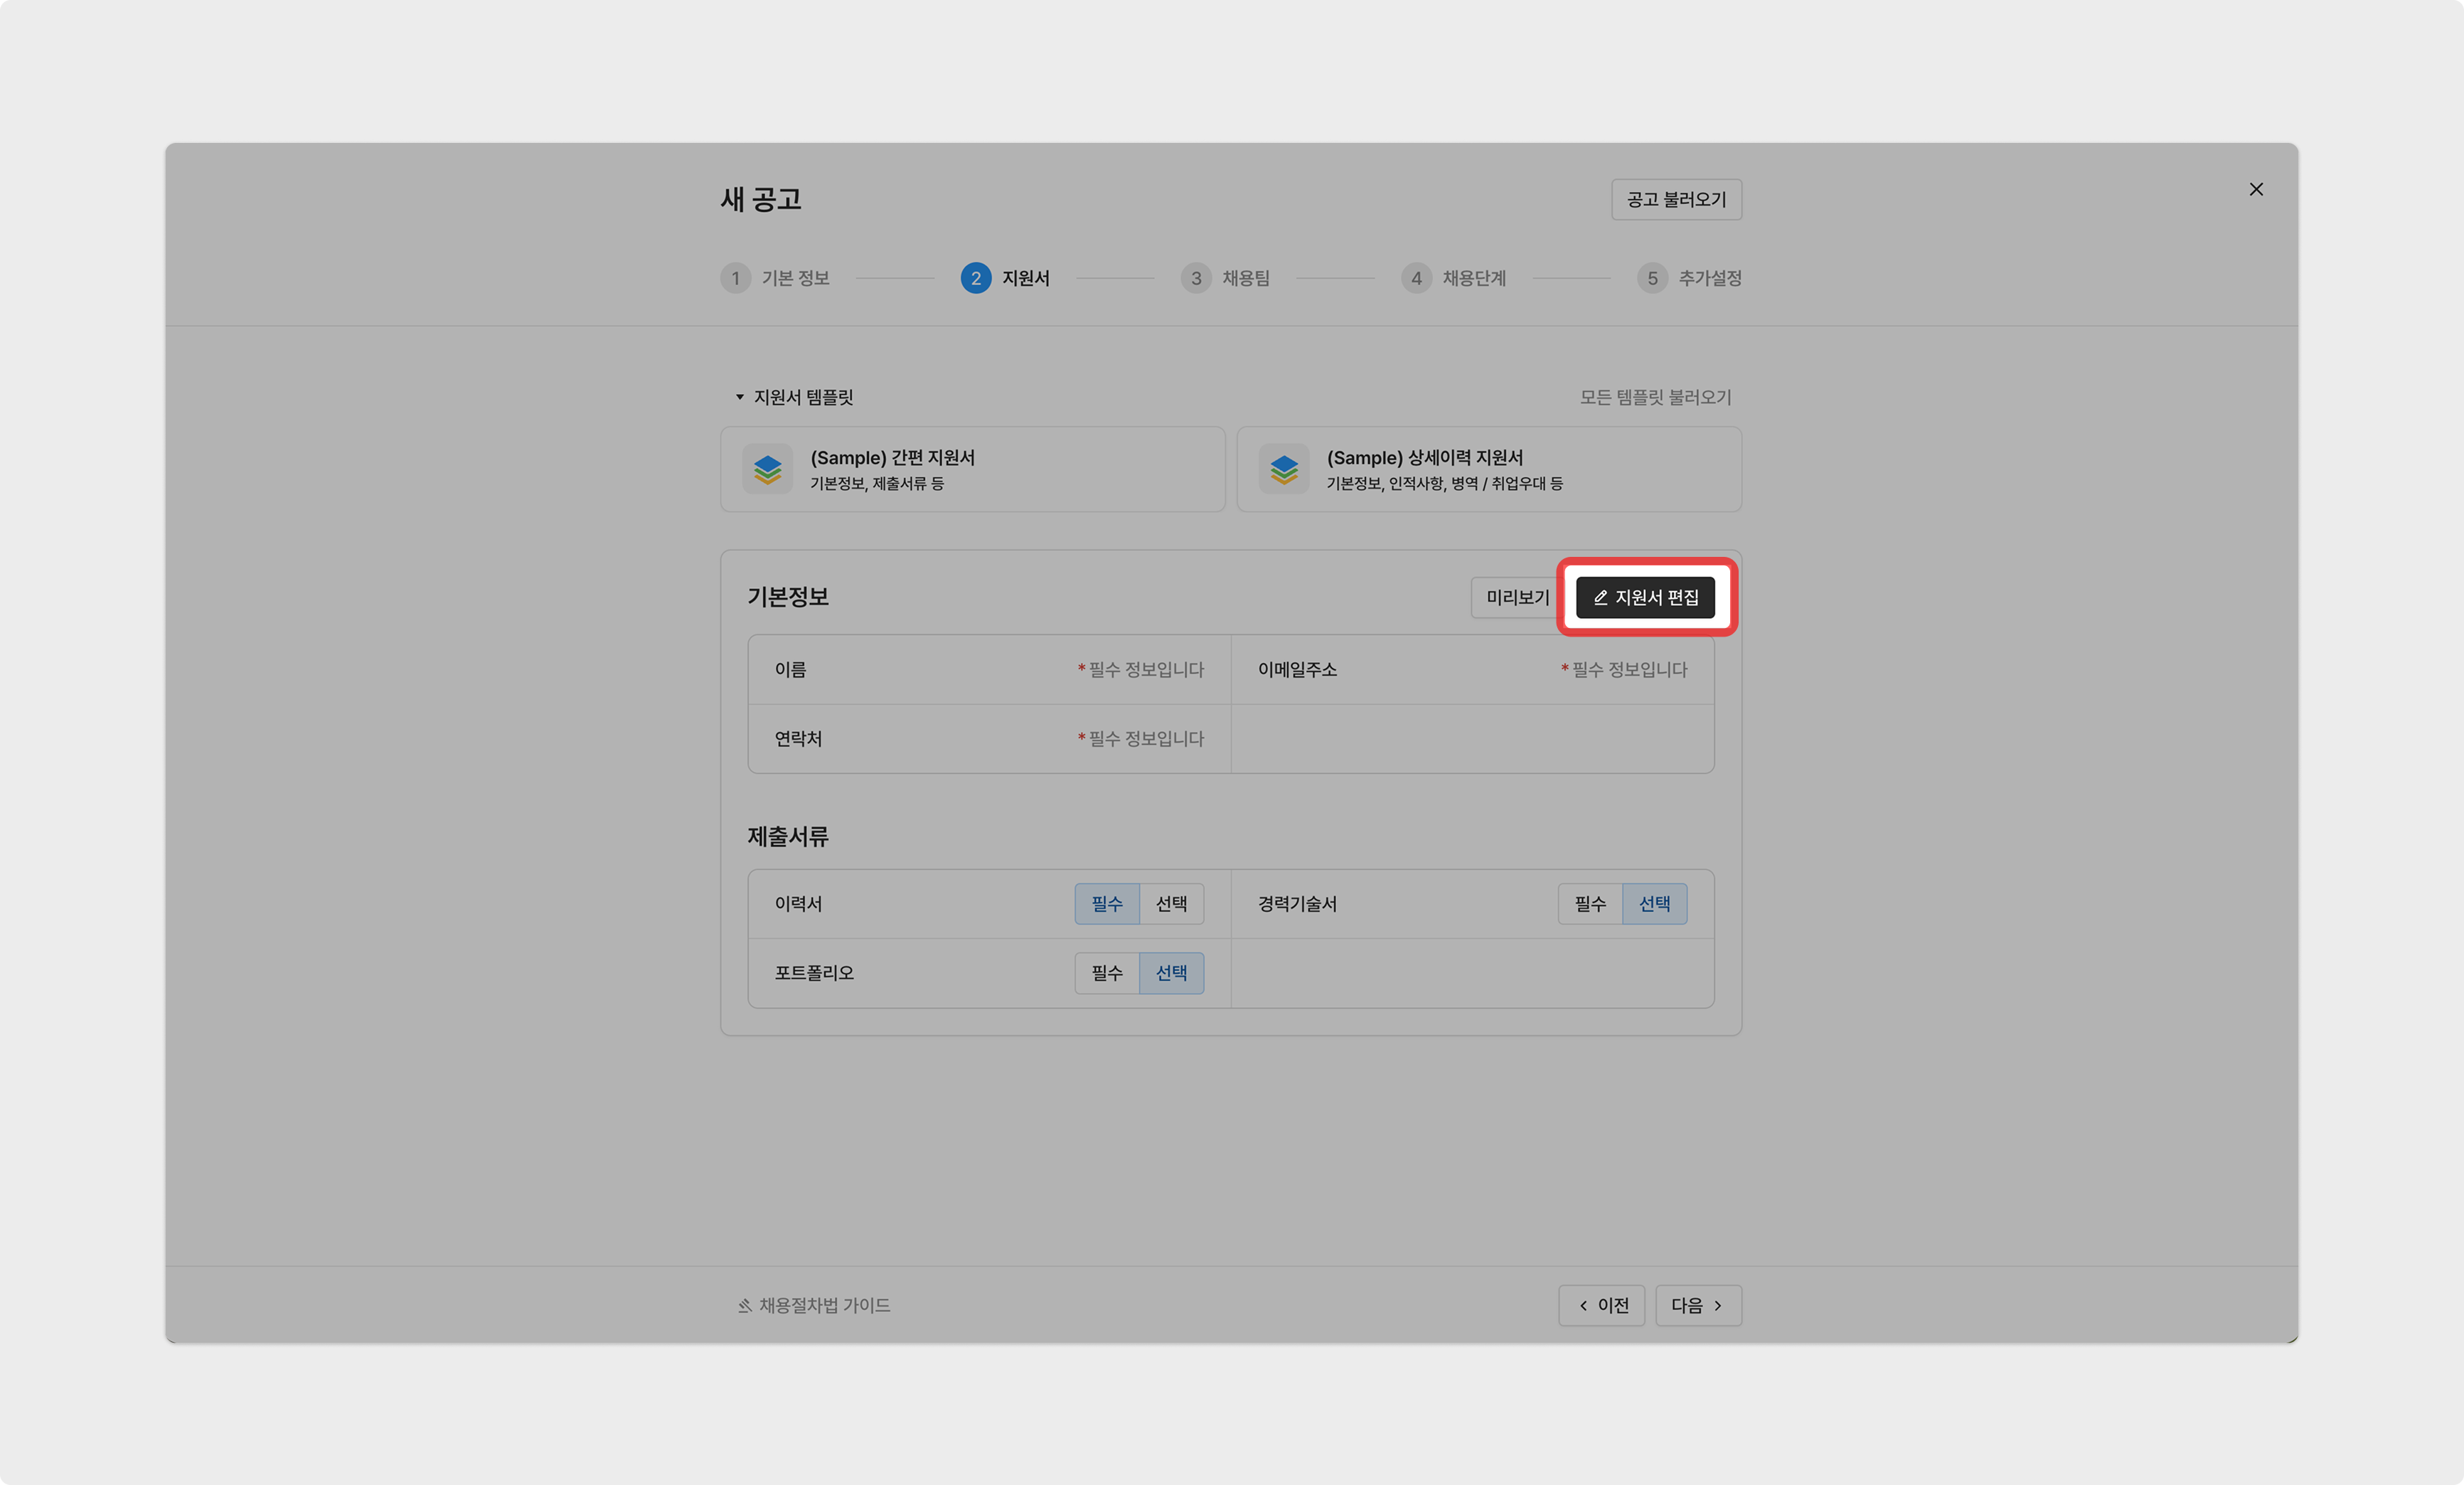Click 공고 불러오기 button

(x=1676, y=200)
